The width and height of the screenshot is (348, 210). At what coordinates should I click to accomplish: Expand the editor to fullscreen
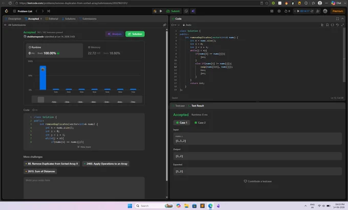pos(342,25)
